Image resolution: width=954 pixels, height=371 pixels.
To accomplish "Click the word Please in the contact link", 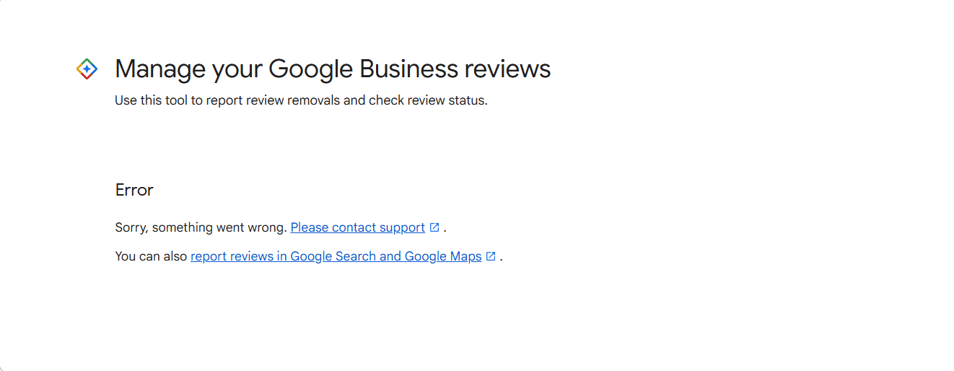I will click(x=310, y=227).
